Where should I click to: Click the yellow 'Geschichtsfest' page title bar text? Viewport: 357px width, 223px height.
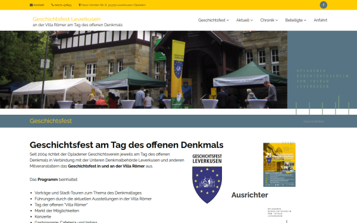[51, 121]
